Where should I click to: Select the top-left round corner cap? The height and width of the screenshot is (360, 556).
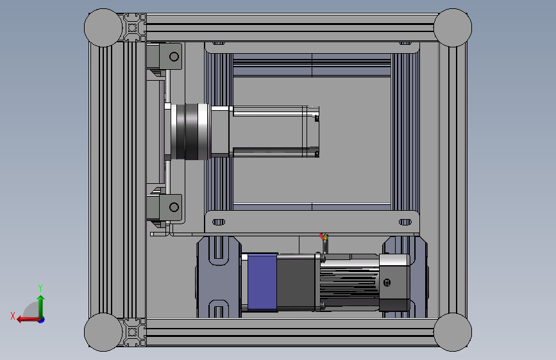pyautogui.click(x=103, y=28)
